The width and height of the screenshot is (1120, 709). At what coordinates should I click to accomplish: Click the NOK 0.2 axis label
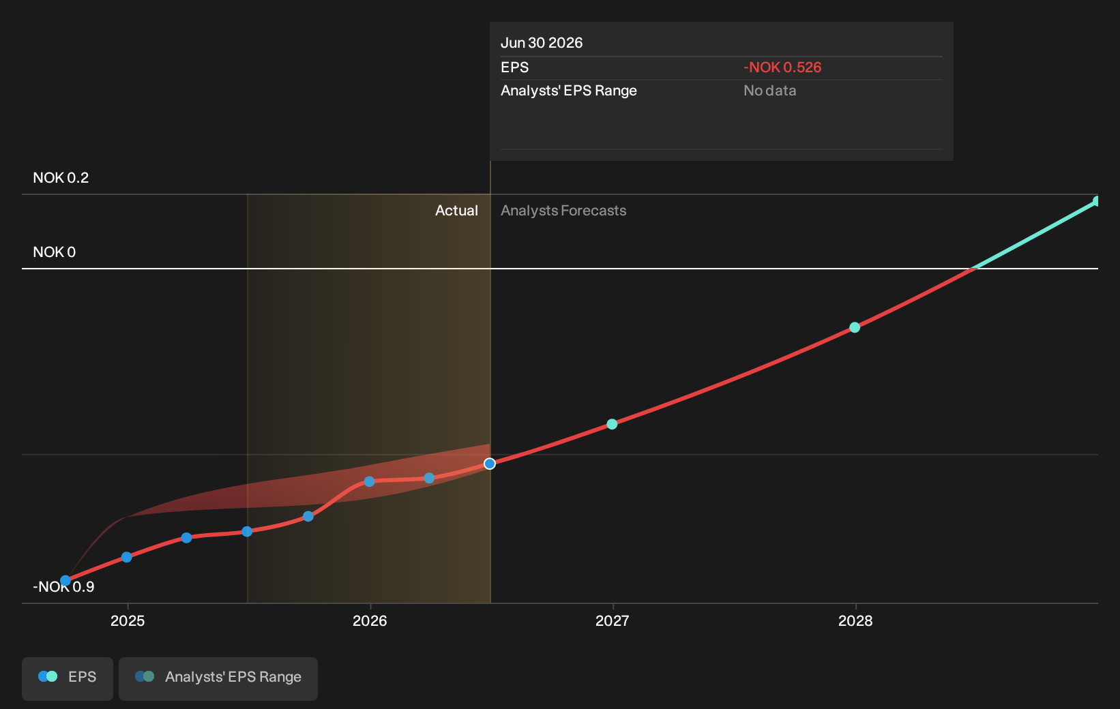pos(61,178)
